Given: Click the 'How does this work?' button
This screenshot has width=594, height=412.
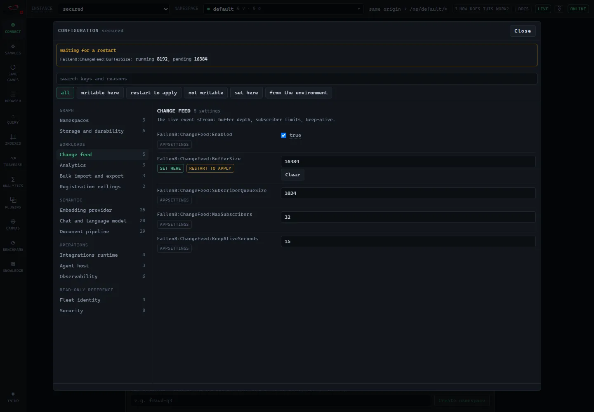Looking at the screenshot, I should pos(482,9).
